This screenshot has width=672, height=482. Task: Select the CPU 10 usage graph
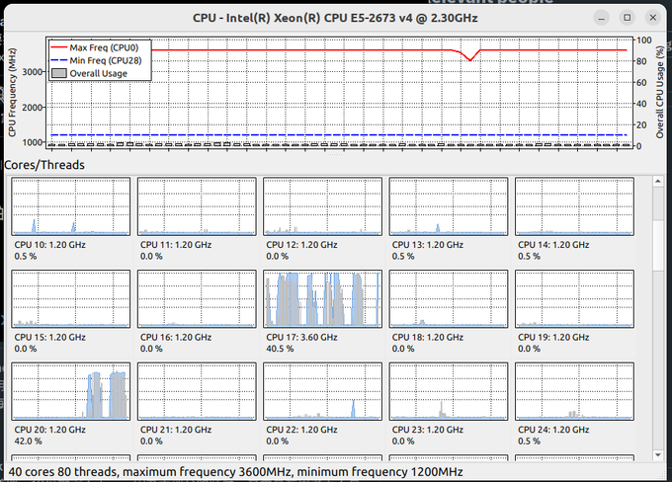71,206
